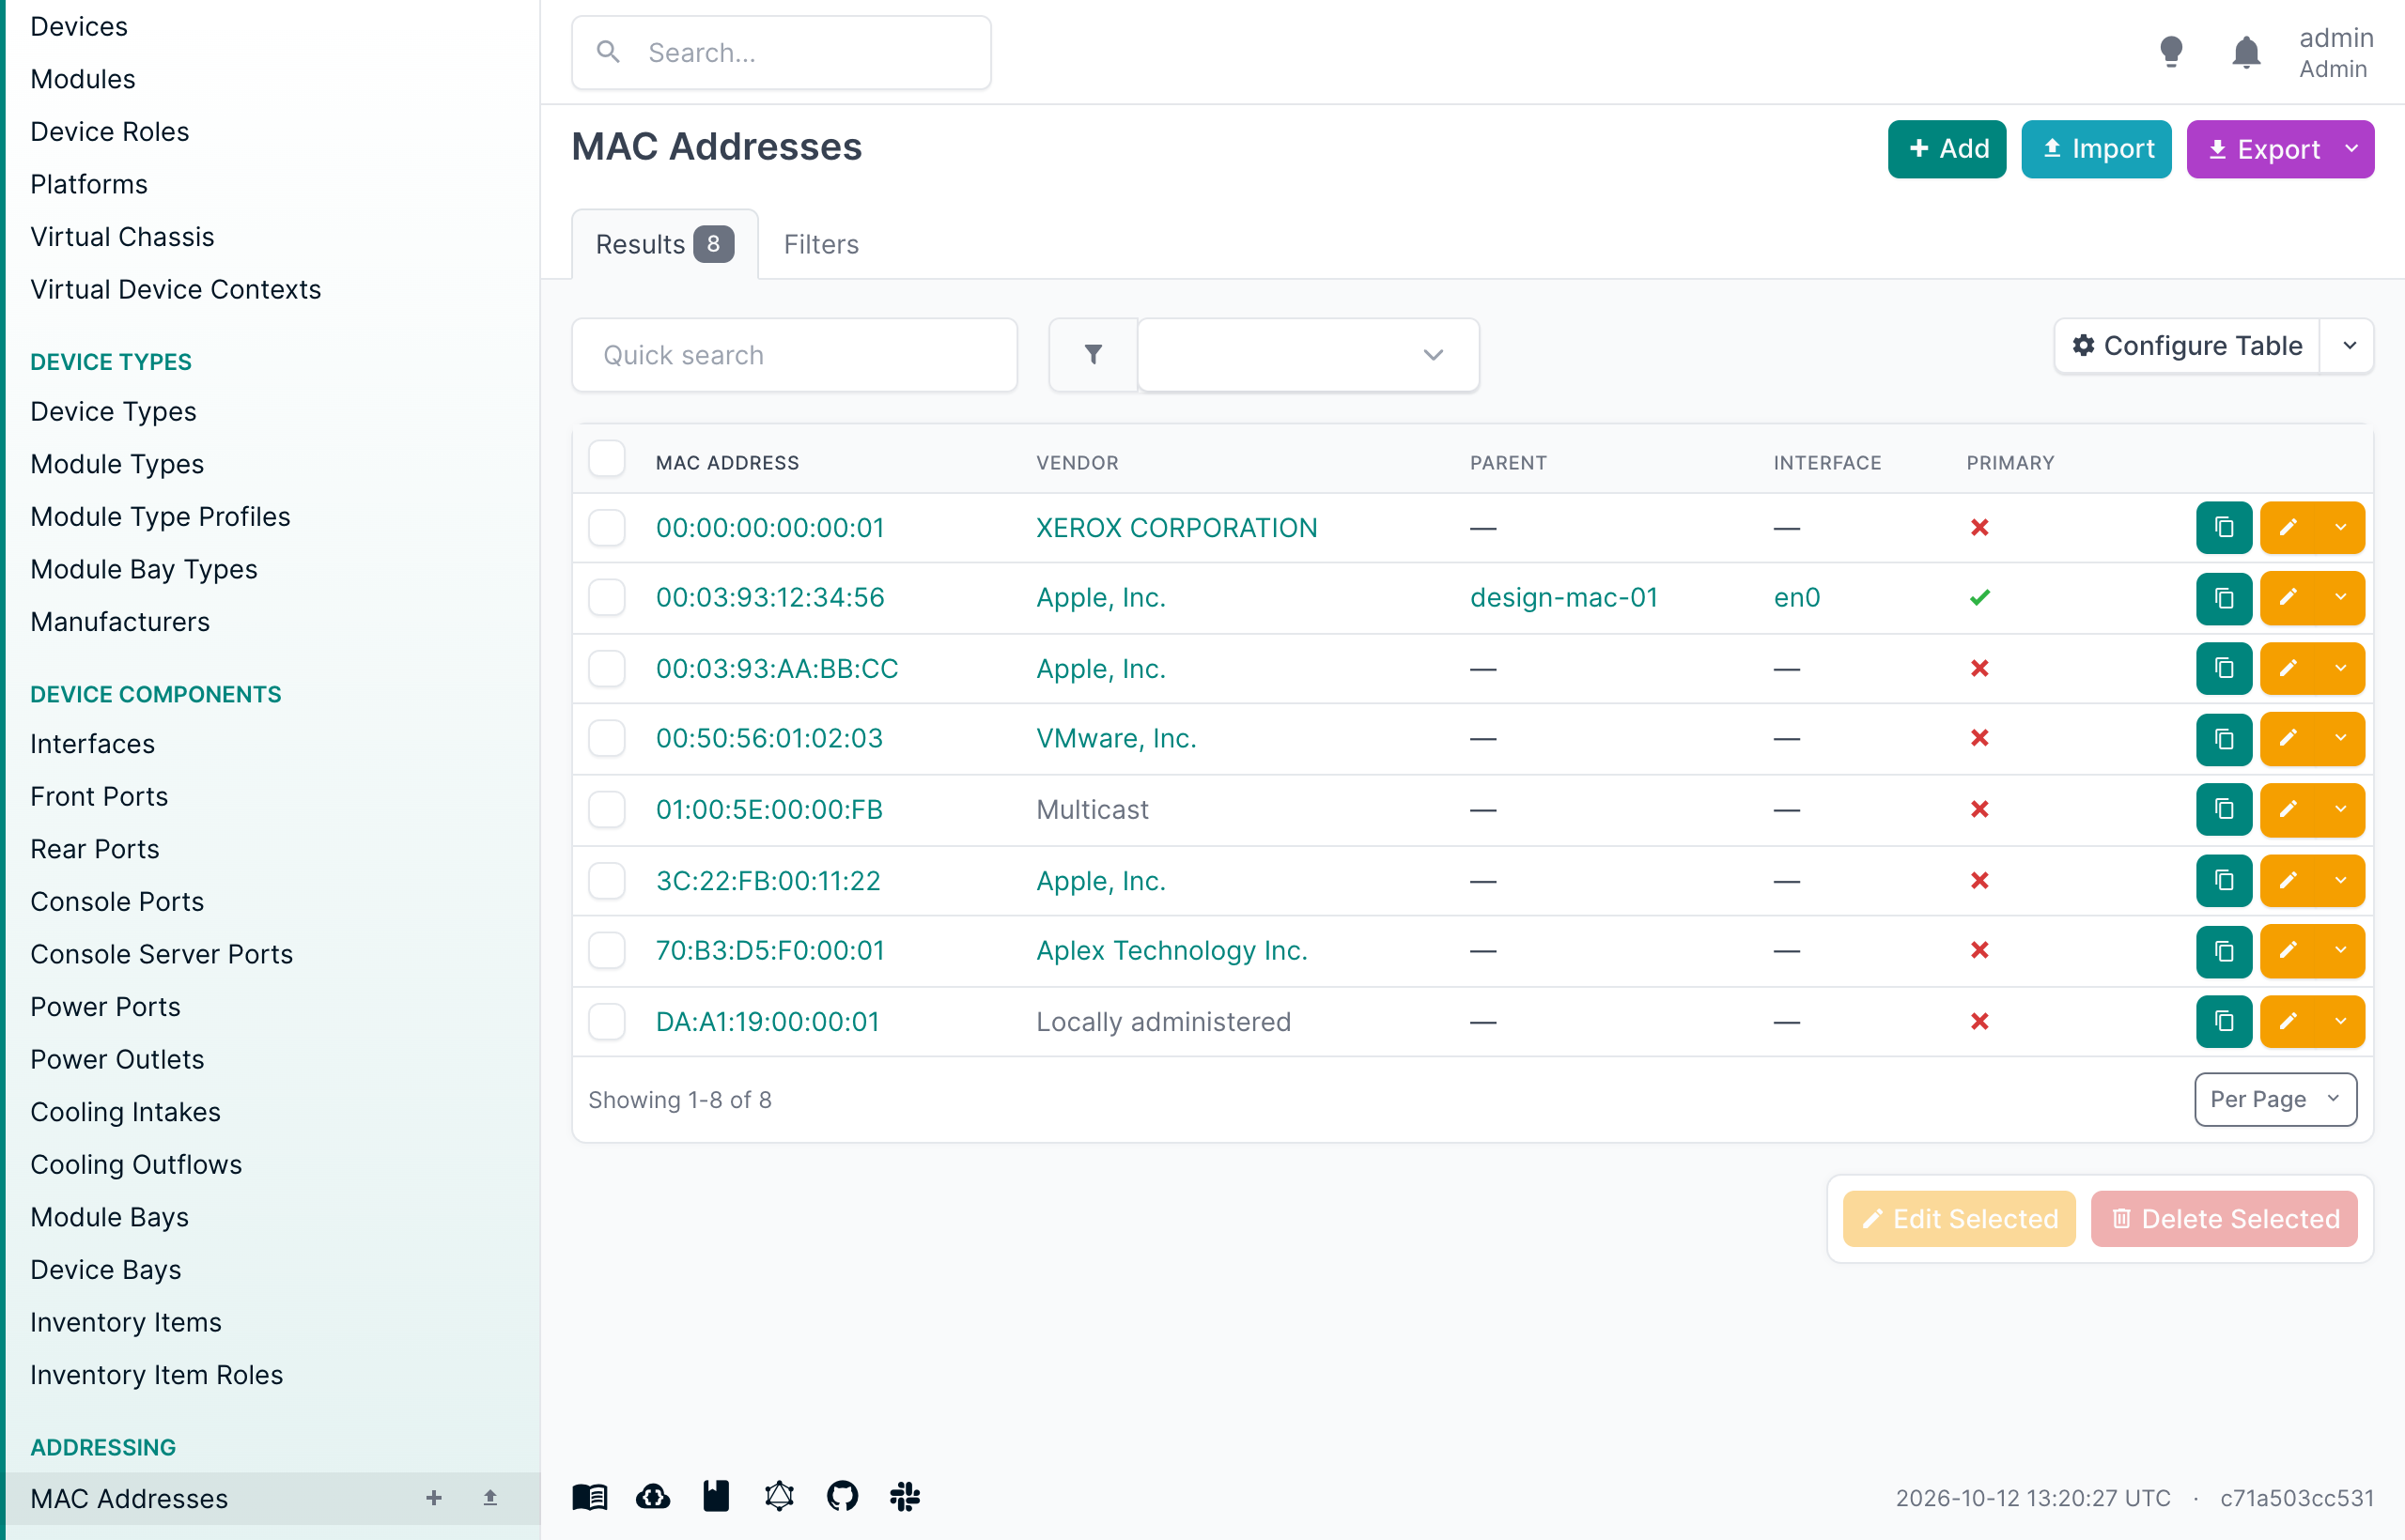Check the 70:B3:D5:F0:00:01 row checkbox
The height and width of the screenshot is (1540, 2405).
point(606,951)
